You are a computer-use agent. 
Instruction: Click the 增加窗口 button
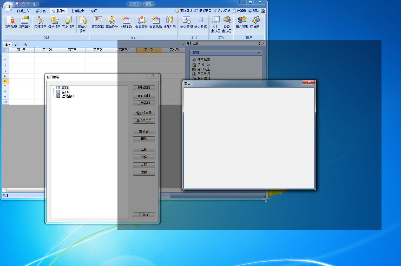pyautogui.click(x=144, y=88)
